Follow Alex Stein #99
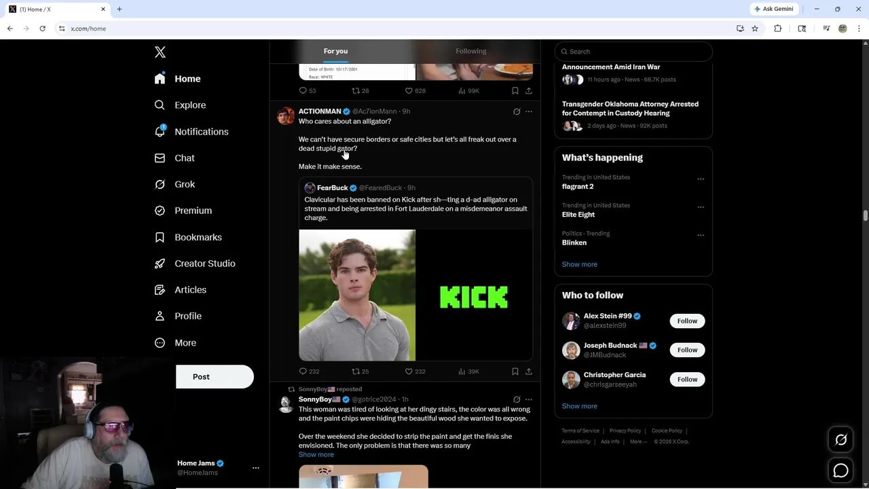The image size is (869, 489). tap(687, 321)
